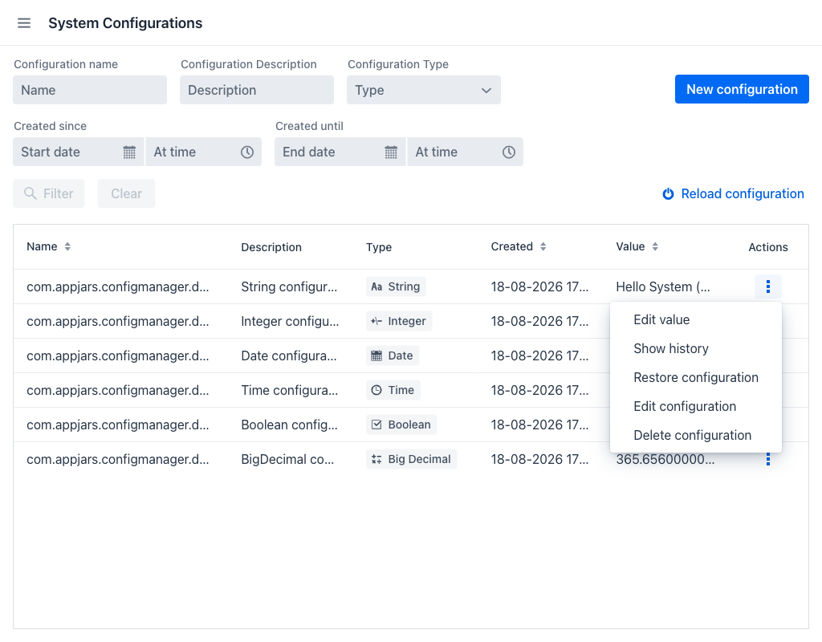Click the power icon next to Reload configuration
Viewport: 822px width, 642px height.
tap(668, 194)
